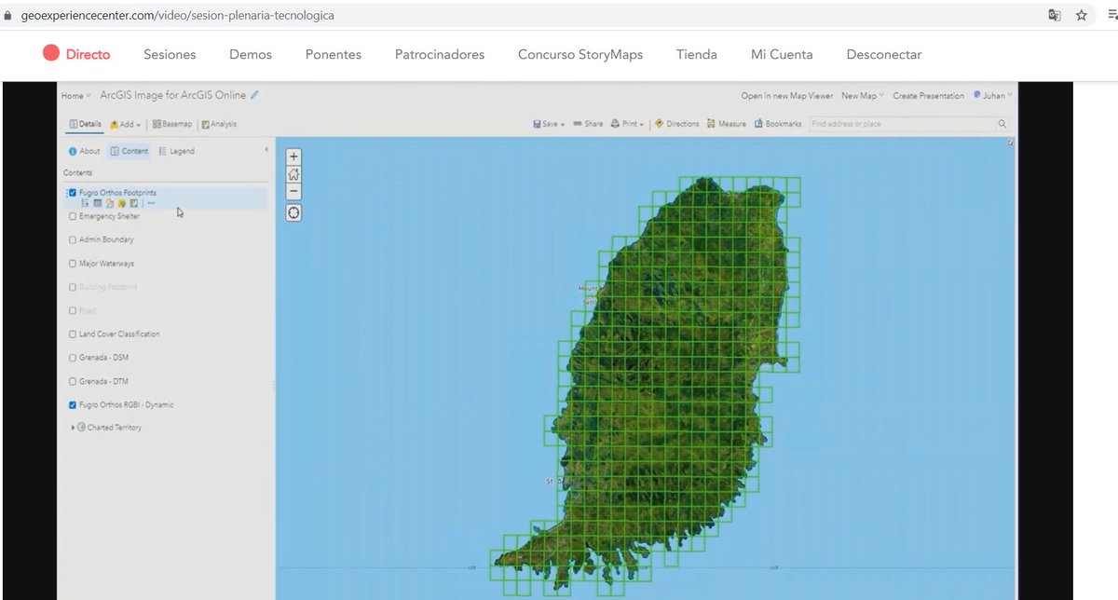
Task: Click the site lock icon in address bar
Action: 8,15
